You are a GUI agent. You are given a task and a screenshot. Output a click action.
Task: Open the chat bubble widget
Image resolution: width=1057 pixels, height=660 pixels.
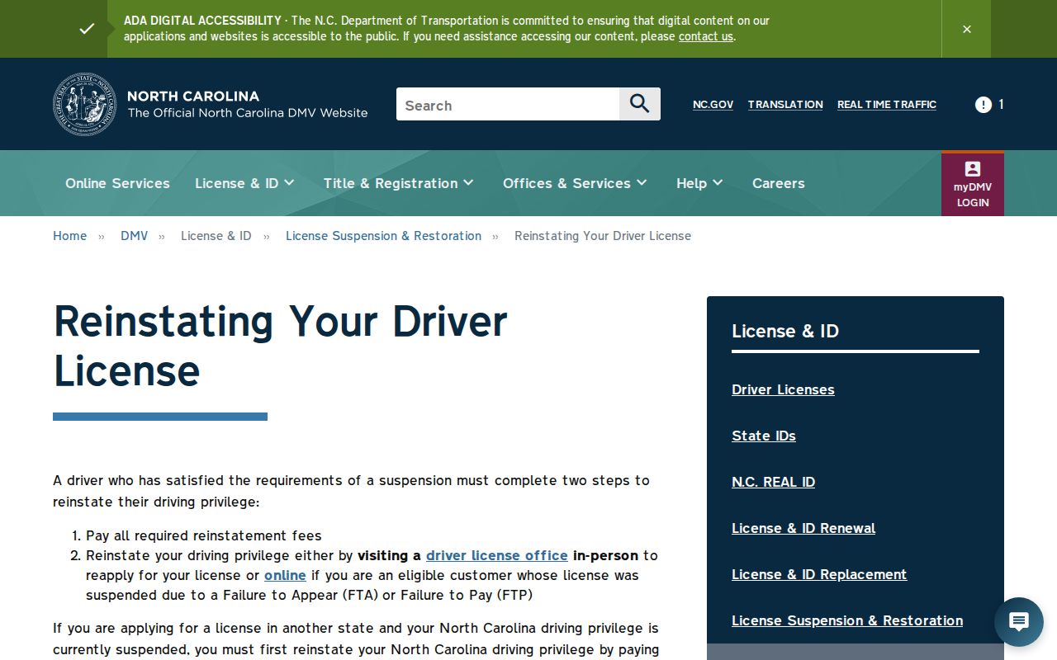click(x=1019, y=622)
